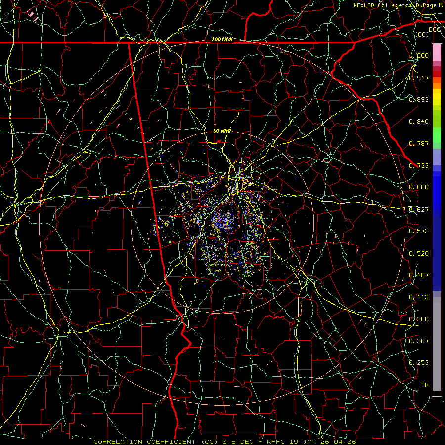Image resolution: width=445 pixels, height=445 pixels.
Task: Click the TH threshold label on the legend
Action: [425, 385]
